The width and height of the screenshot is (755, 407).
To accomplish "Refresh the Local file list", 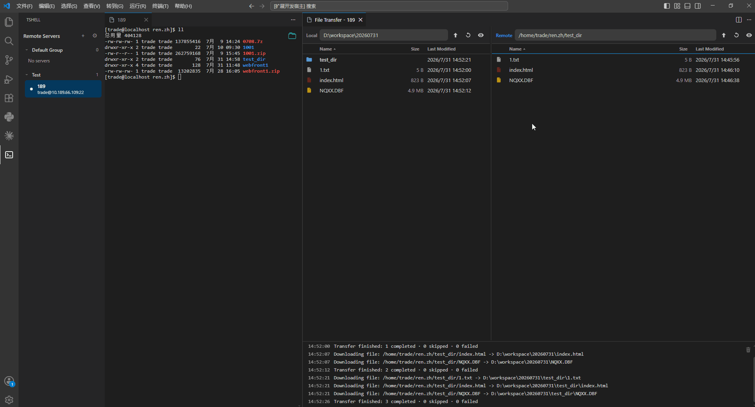I will [x=468, y=35].
